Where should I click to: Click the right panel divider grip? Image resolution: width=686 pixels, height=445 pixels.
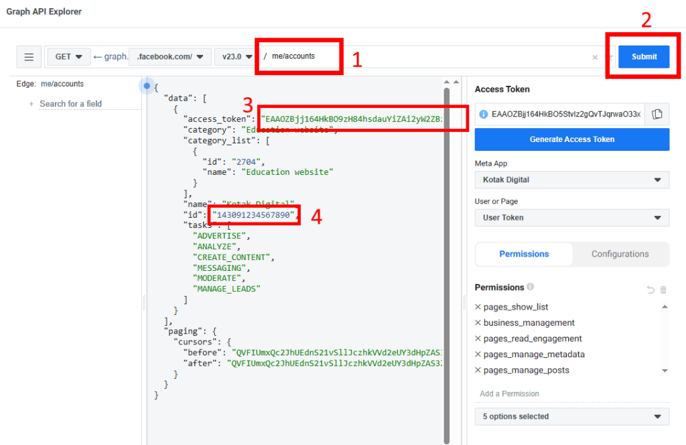tap(464, 302)
